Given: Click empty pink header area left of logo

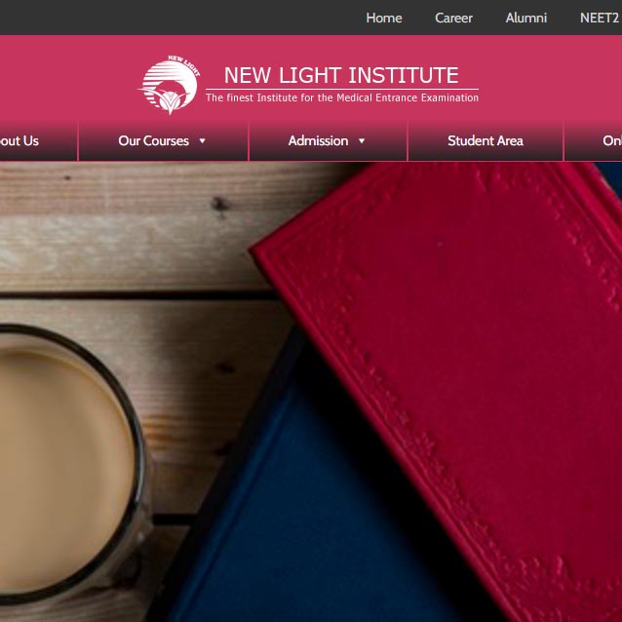Looking at the screenshot, I should (67, 79).
